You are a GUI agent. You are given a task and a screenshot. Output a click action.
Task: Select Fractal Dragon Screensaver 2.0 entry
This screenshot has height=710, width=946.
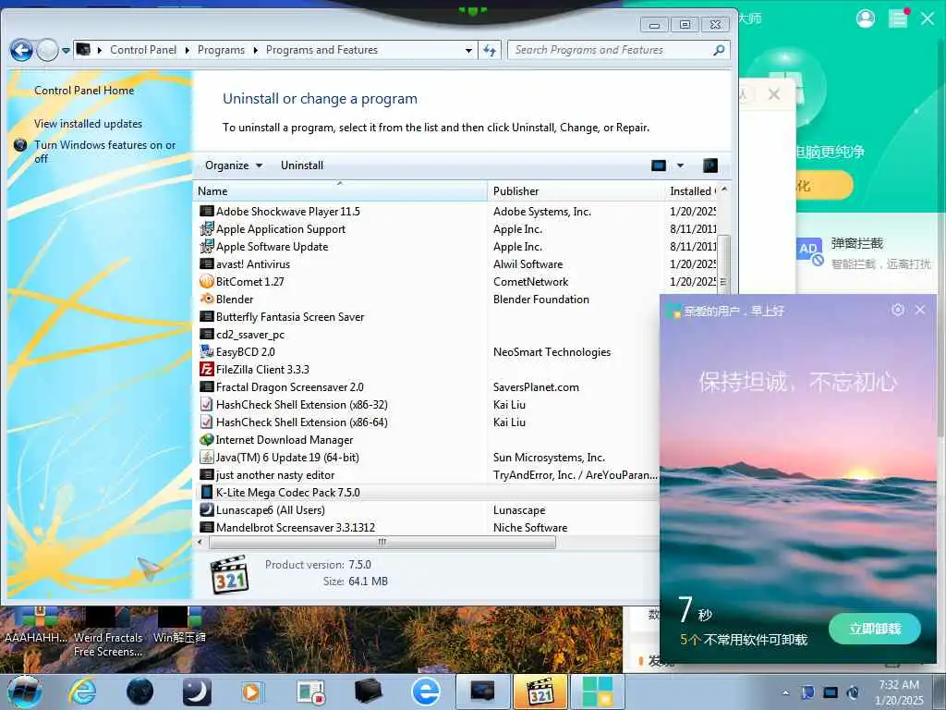[289, 387]
